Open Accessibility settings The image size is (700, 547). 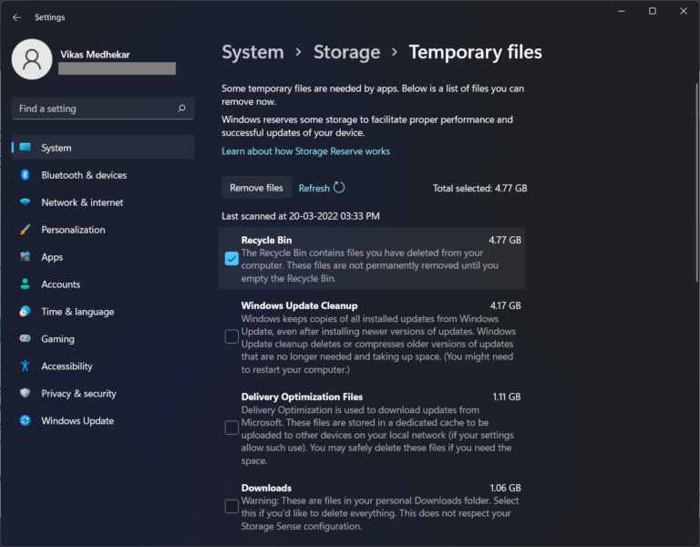point(103,366)
